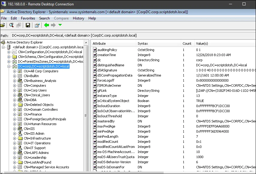
Task: Click the grayed compare snapshots toolbar icon
Action: 19,25
